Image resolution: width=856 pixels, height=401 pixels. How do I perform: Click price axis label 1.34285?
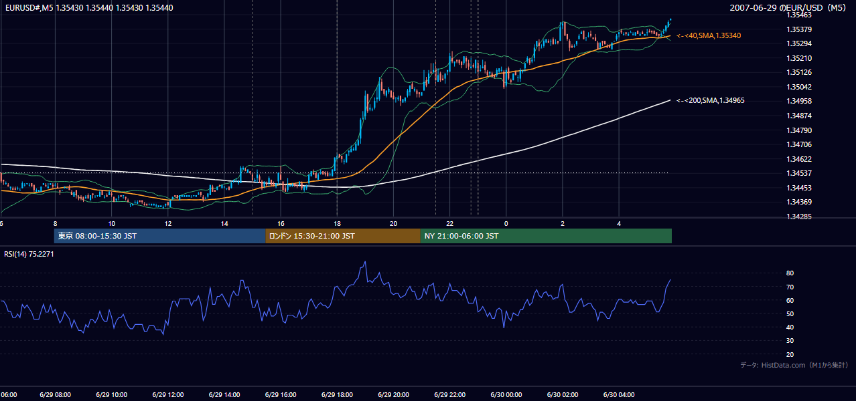click(x=800, y=217)
